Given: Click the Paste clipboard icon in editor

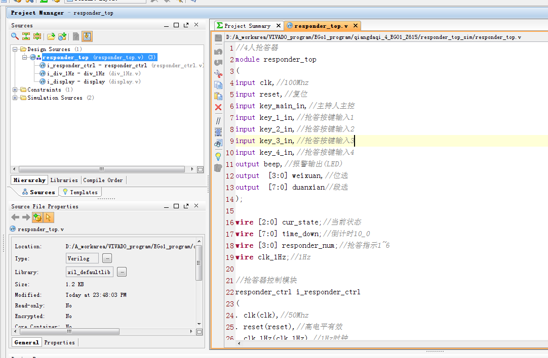Looking at the screenshot, I should 218,96.
